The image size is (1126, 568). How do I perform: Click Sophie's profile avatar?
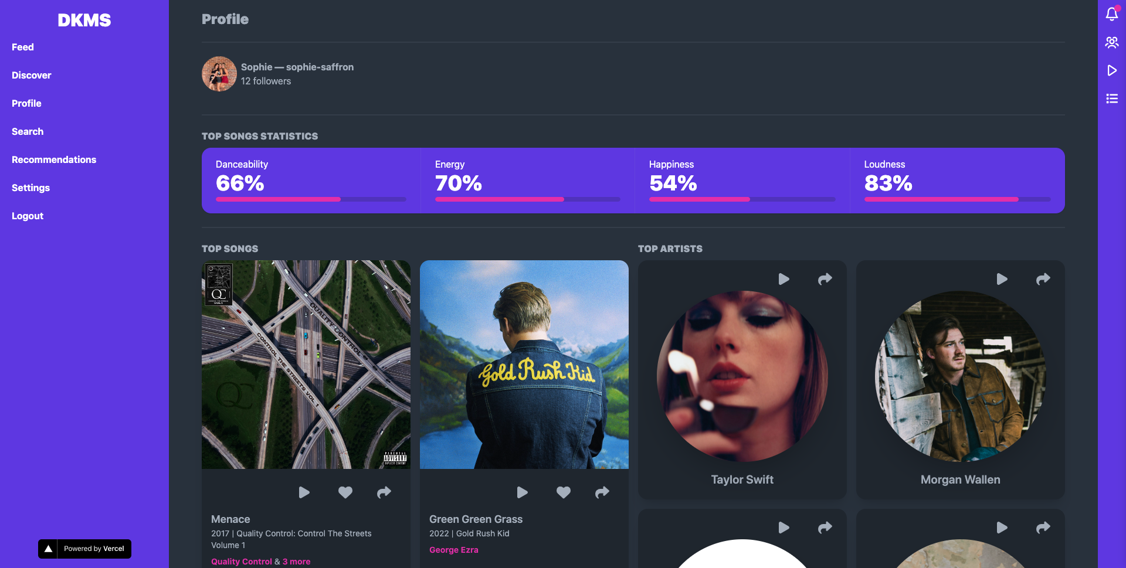tap(219, 74)
